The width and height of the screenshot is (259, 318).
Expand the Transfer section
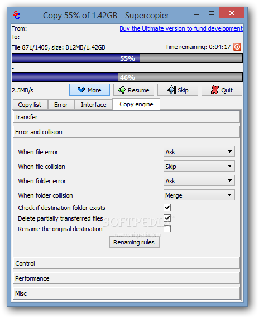pyautogui.click(x=127, y=117)
